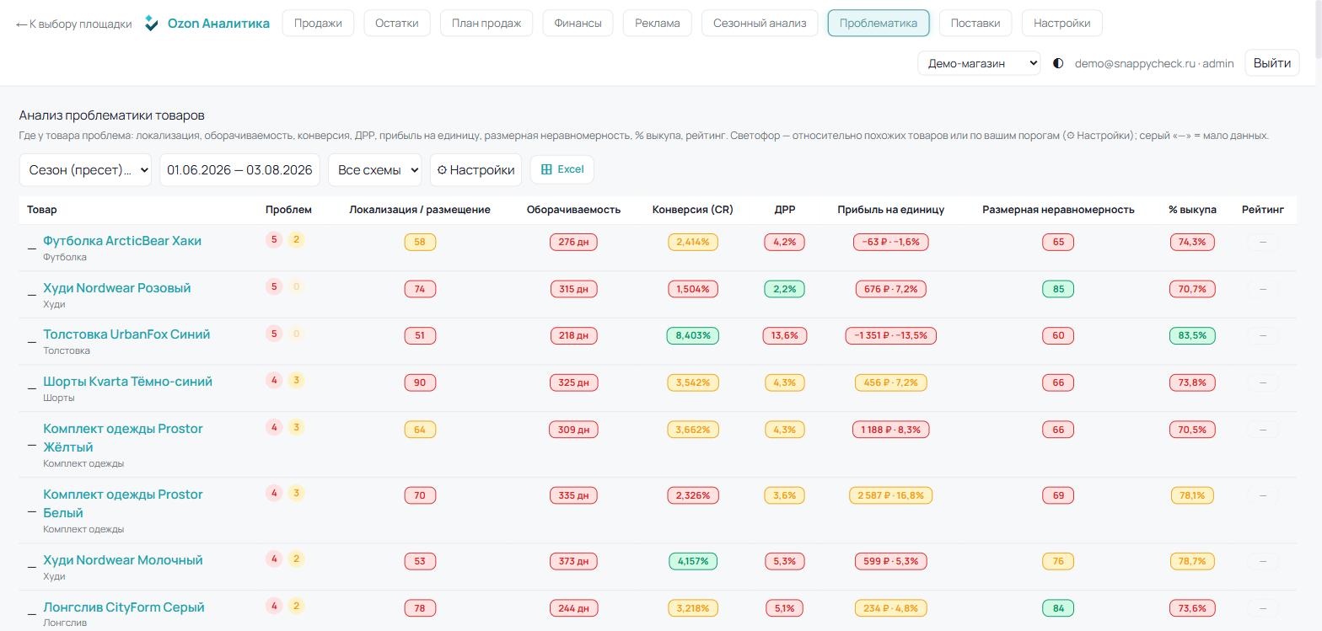Image resolution: width=1322 pixels, height=631 pixels.
Task: Expand the Комплект одежды Prostor Жёлтый row
Action: coord(33,445)
